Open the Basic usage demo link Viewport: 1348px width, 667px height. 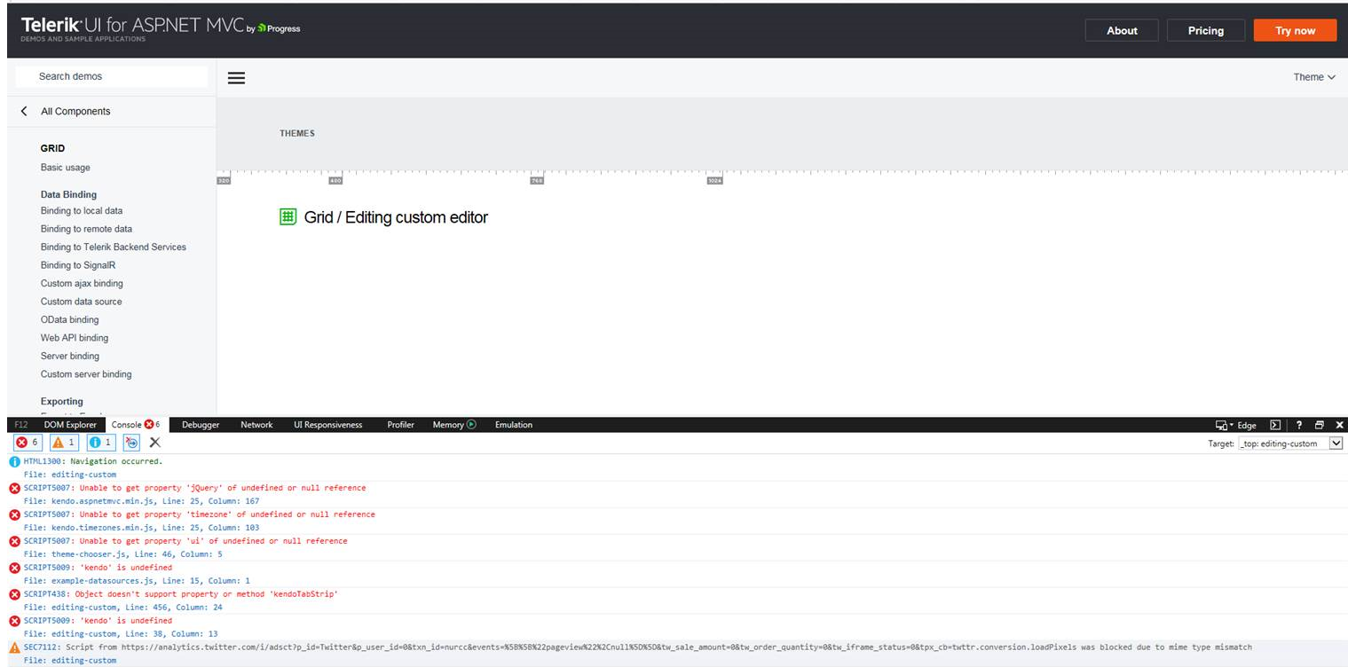tap(66, 168)
